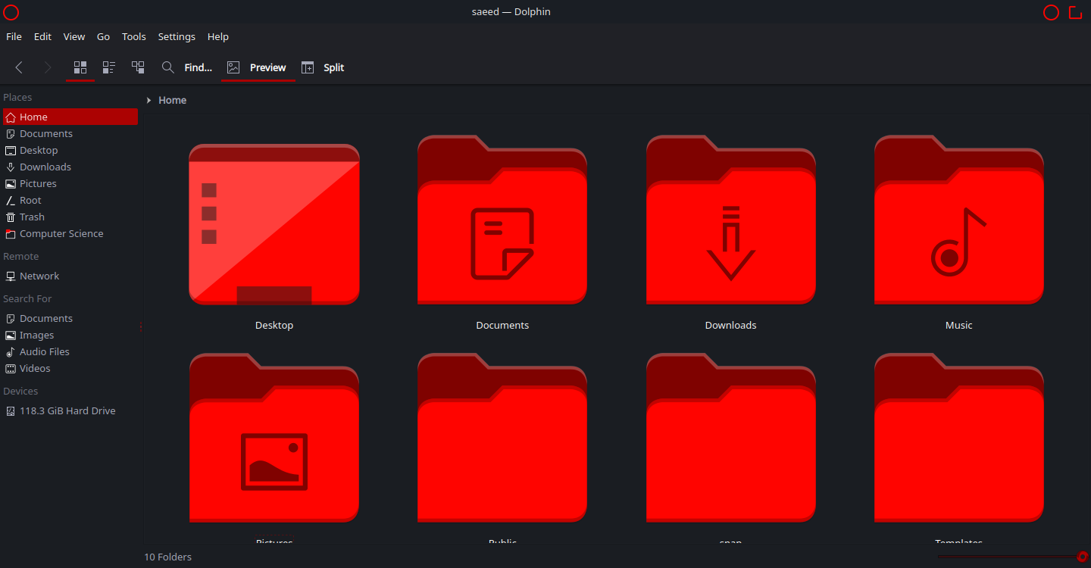Select the Templates folder thumbnail
The image size is (1091, 568).
[x=959, y=438]
